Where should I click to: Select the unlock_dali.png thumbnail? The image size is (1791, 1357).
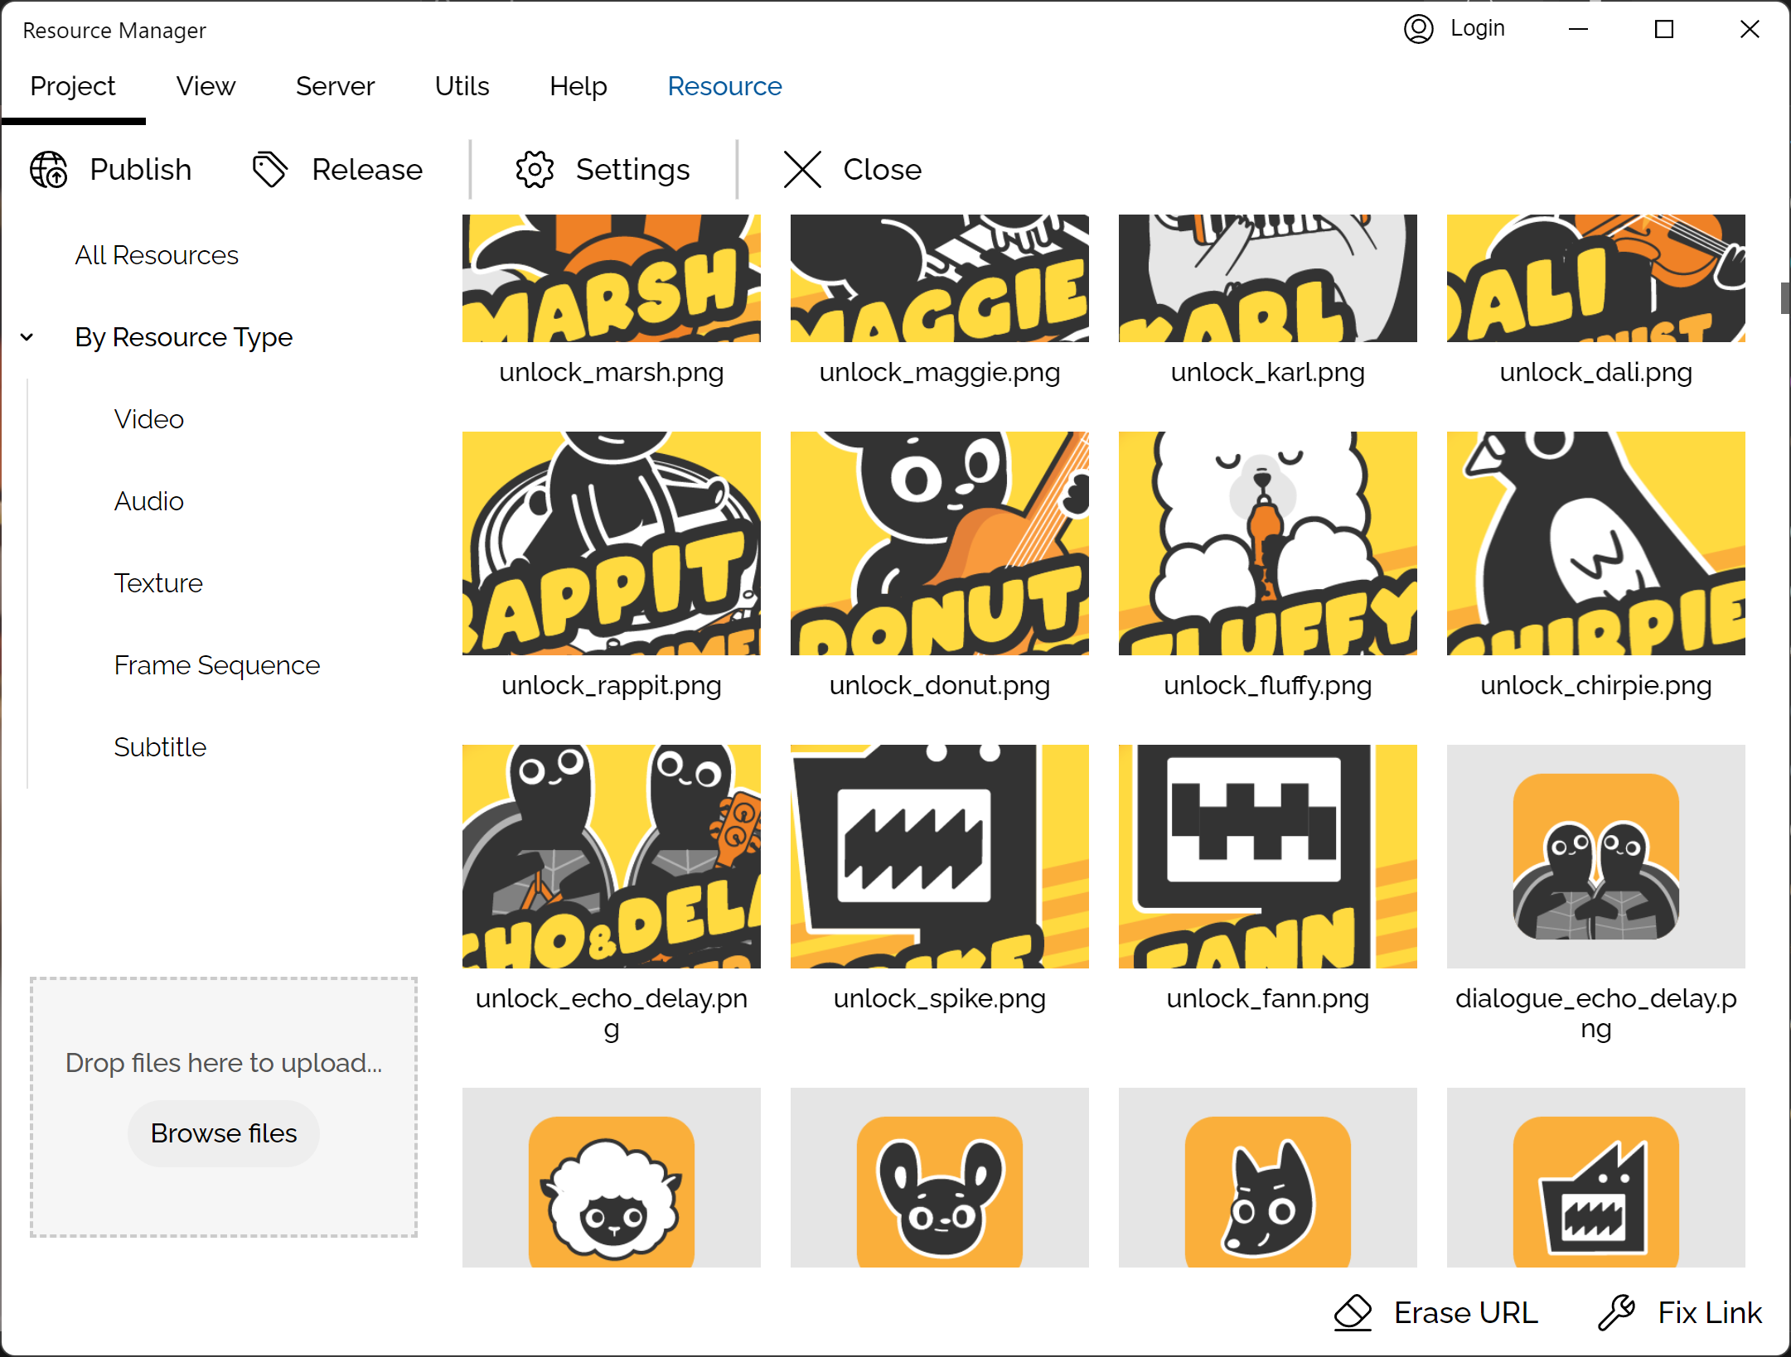1596,278
